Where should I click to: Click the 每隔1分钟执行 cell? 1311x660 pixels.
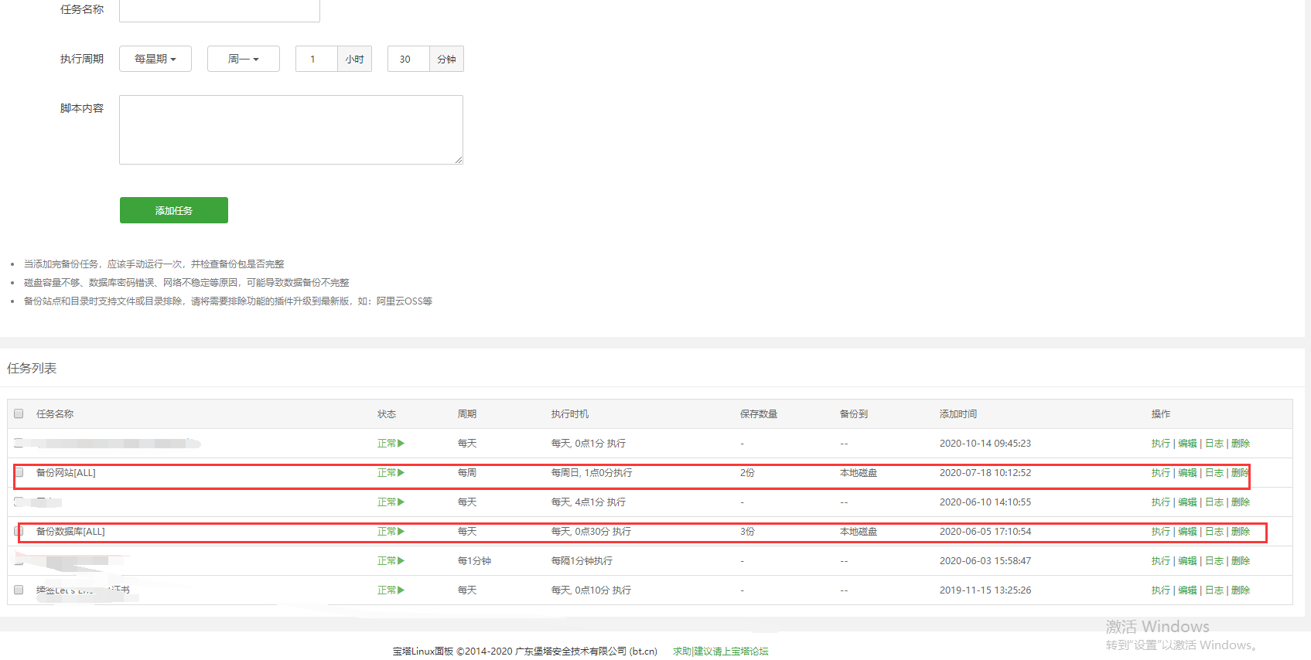tap(582, 561)
